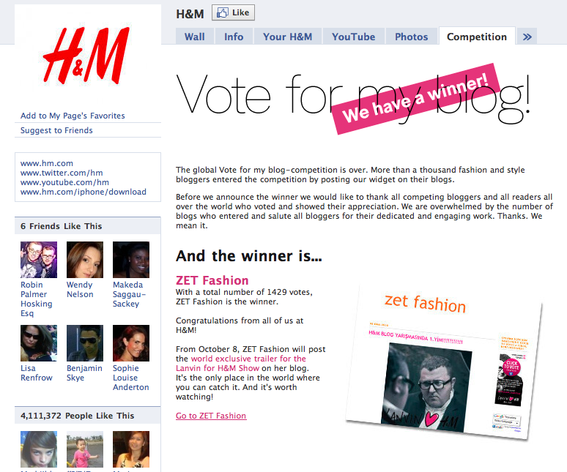Viewport: 567px width, 472px height.
Task: Open www.hm.com/iphone/download link
Action: pyautogui.click(x=84, y=192)
